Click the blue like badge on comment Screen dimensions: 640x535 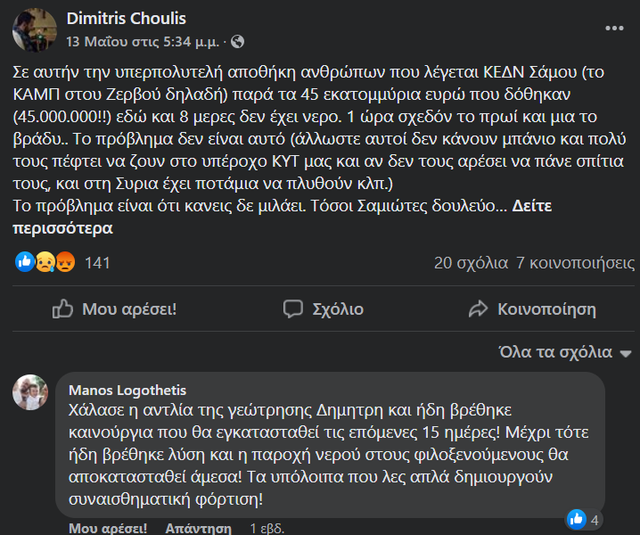577,518
